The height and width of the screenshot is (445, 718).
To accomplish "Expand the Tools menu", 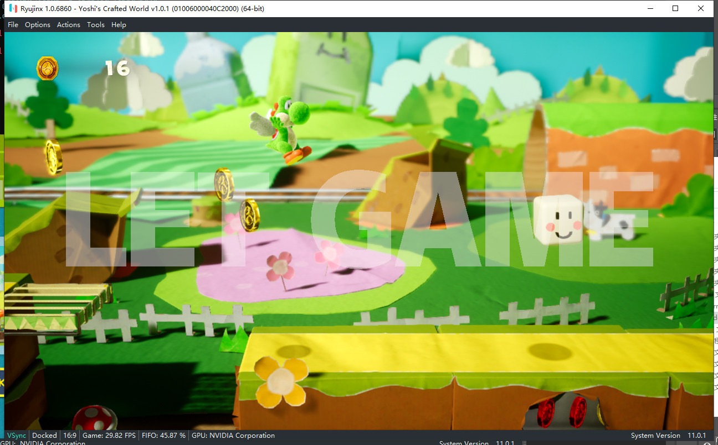I will point(96,25).
